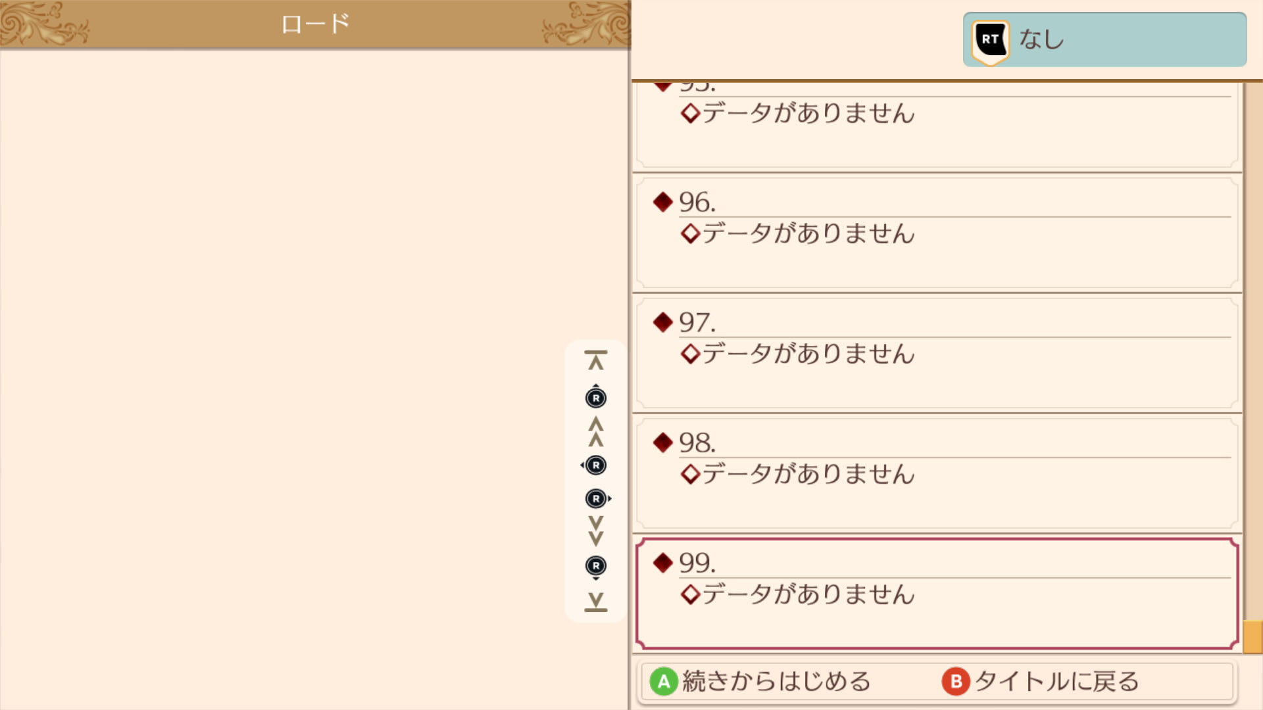Jump to top of save list icon
The height and width of the screenshot is (710, 1263).
pyautogui.click(x=596, y=360)
